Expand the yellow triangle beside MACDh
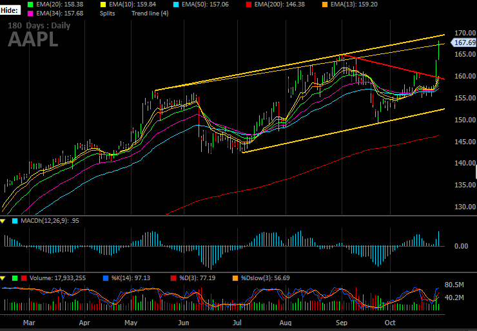Screen dimensions: 477x331 coord(3,221)
